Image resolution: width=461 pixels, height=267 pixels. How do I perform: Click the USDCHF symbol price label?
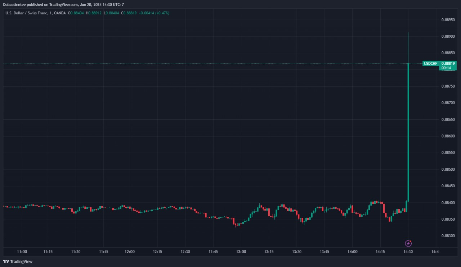click(430, 64)
